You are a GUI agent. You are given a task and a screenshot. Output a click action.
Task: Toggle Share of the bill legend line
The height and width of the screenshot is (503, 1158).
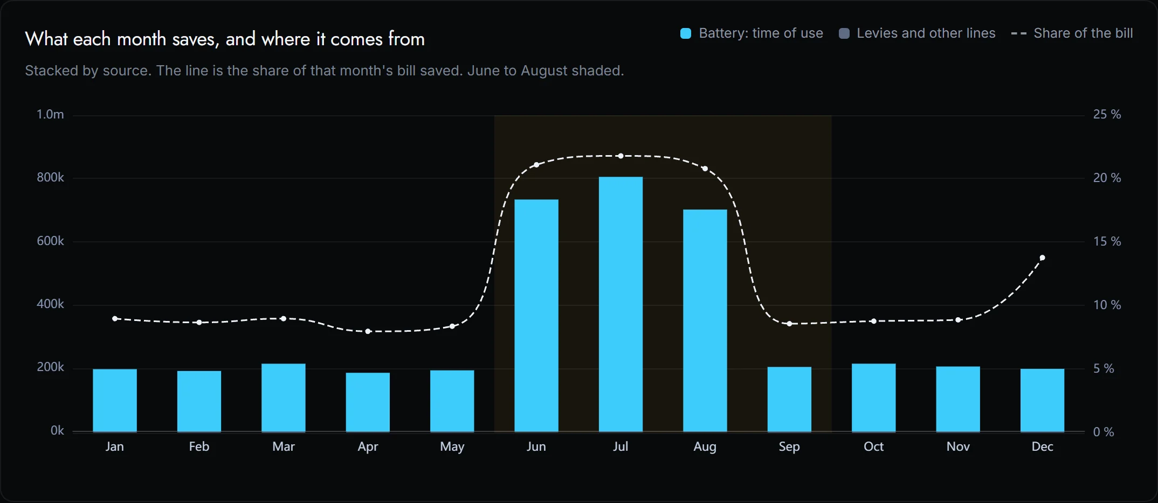pyautogui.click(x=1072, y=33)
